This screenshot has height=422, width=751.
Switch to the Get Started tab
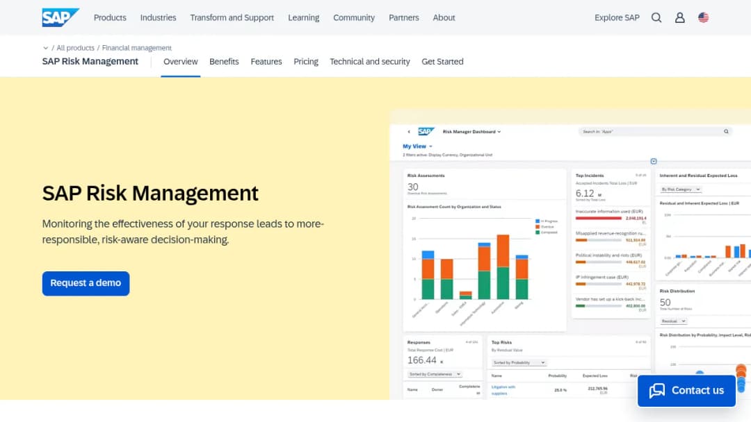pos(442,62)
